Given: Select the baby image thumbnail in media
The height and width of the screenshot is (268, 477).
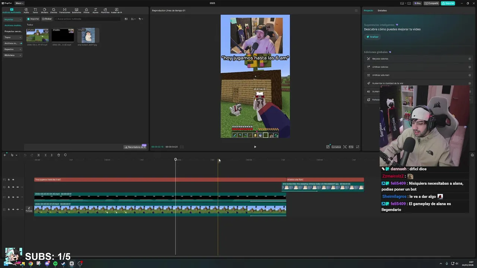Looking at the screenshot, I should 88,35.
